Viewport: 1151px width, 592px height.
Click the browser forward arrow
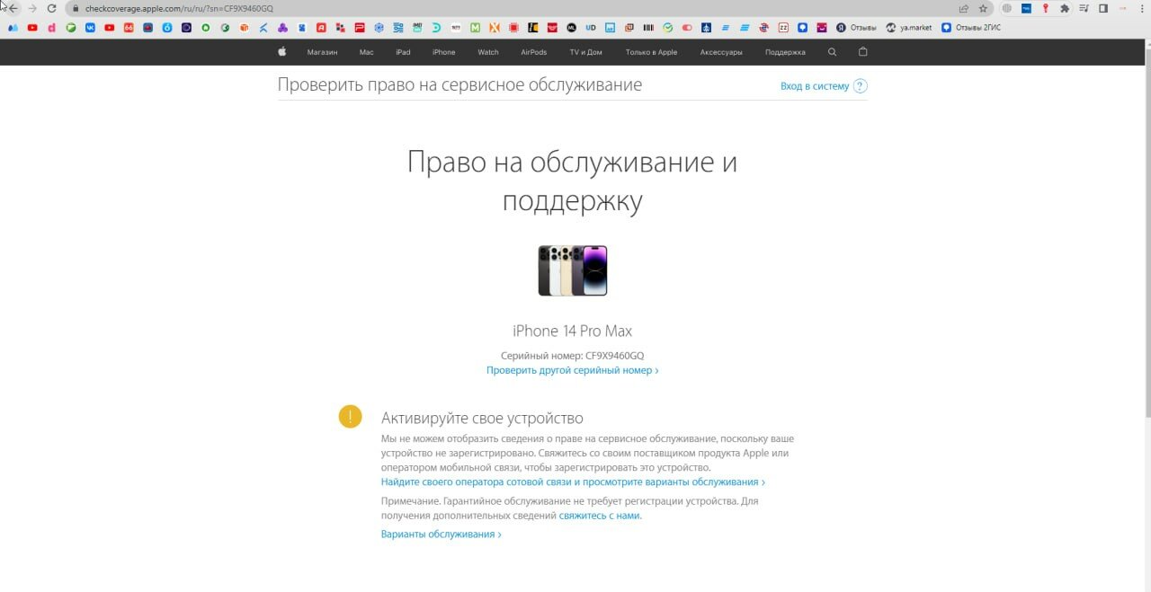pos(32,8)
